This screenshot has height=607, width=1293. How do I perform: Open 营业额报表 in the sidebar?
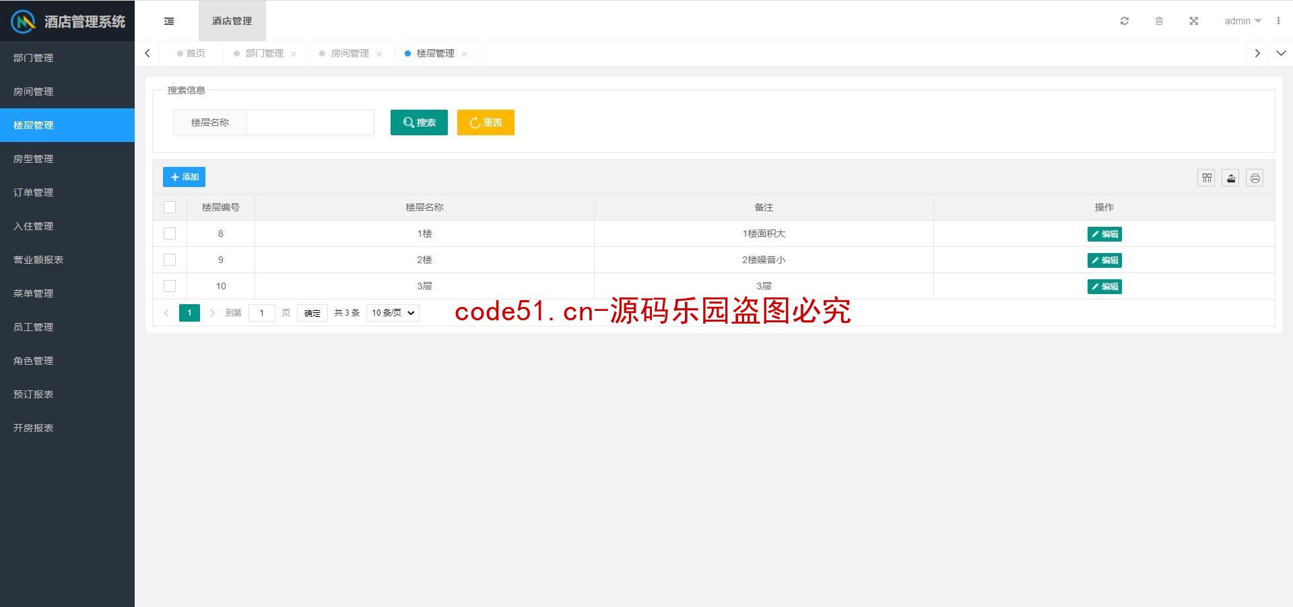tap(67, 260)
